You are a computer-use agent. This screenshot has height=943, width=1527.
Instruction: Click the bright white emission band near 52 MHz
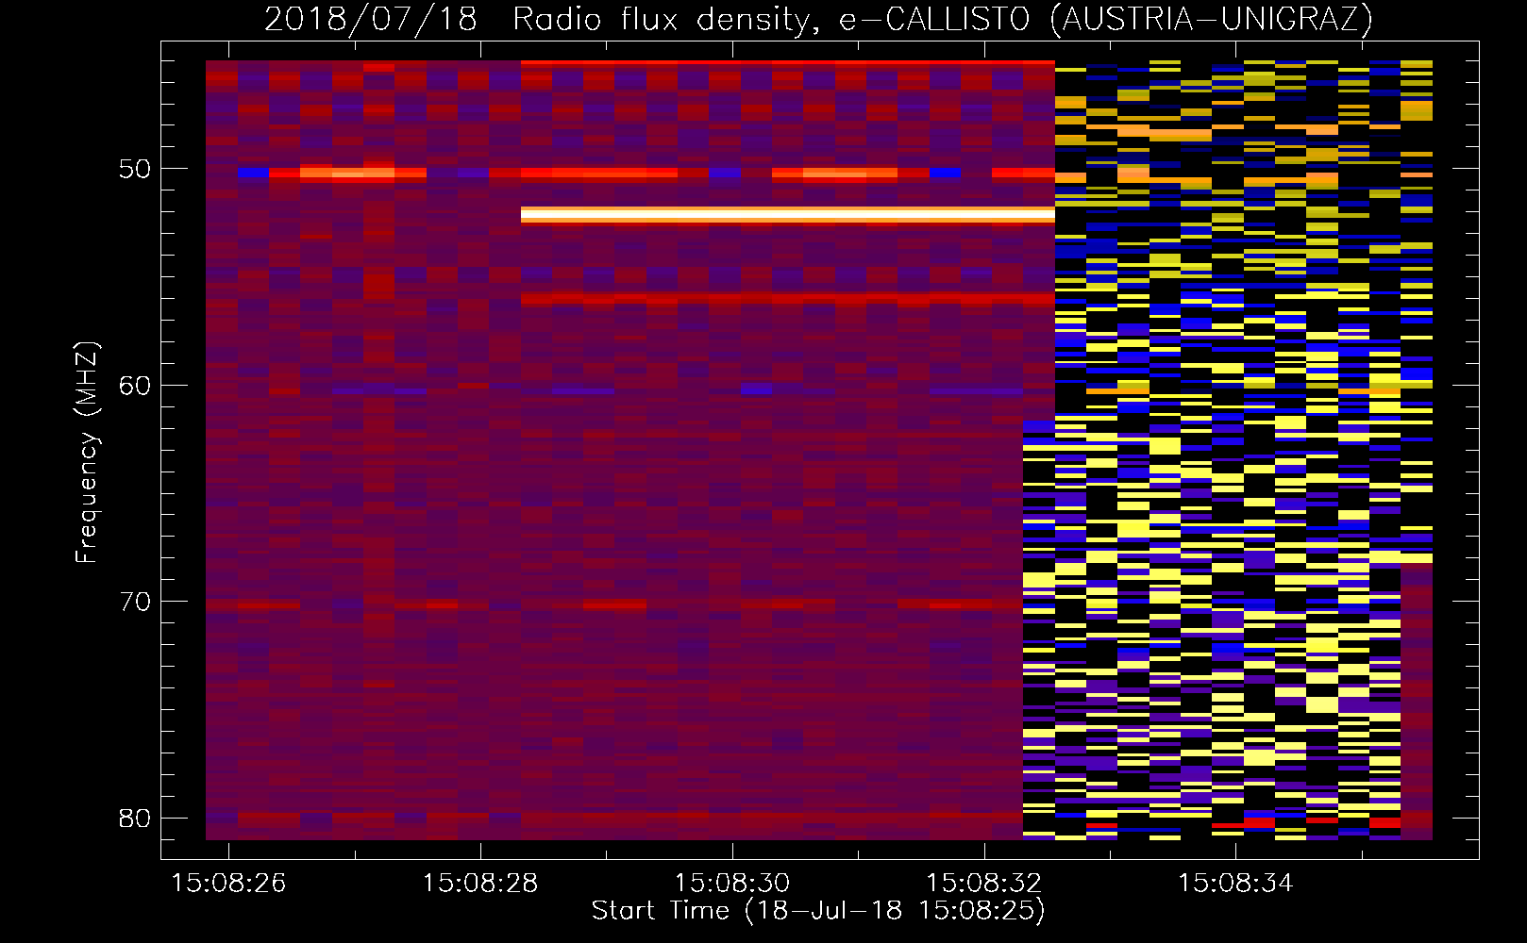point(787,215)
